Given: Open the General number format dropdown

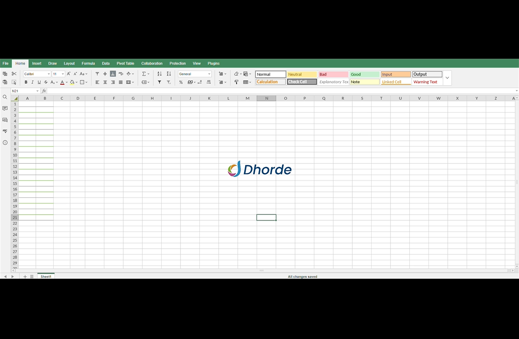Looking at the screenshot, I should point(195,74).
